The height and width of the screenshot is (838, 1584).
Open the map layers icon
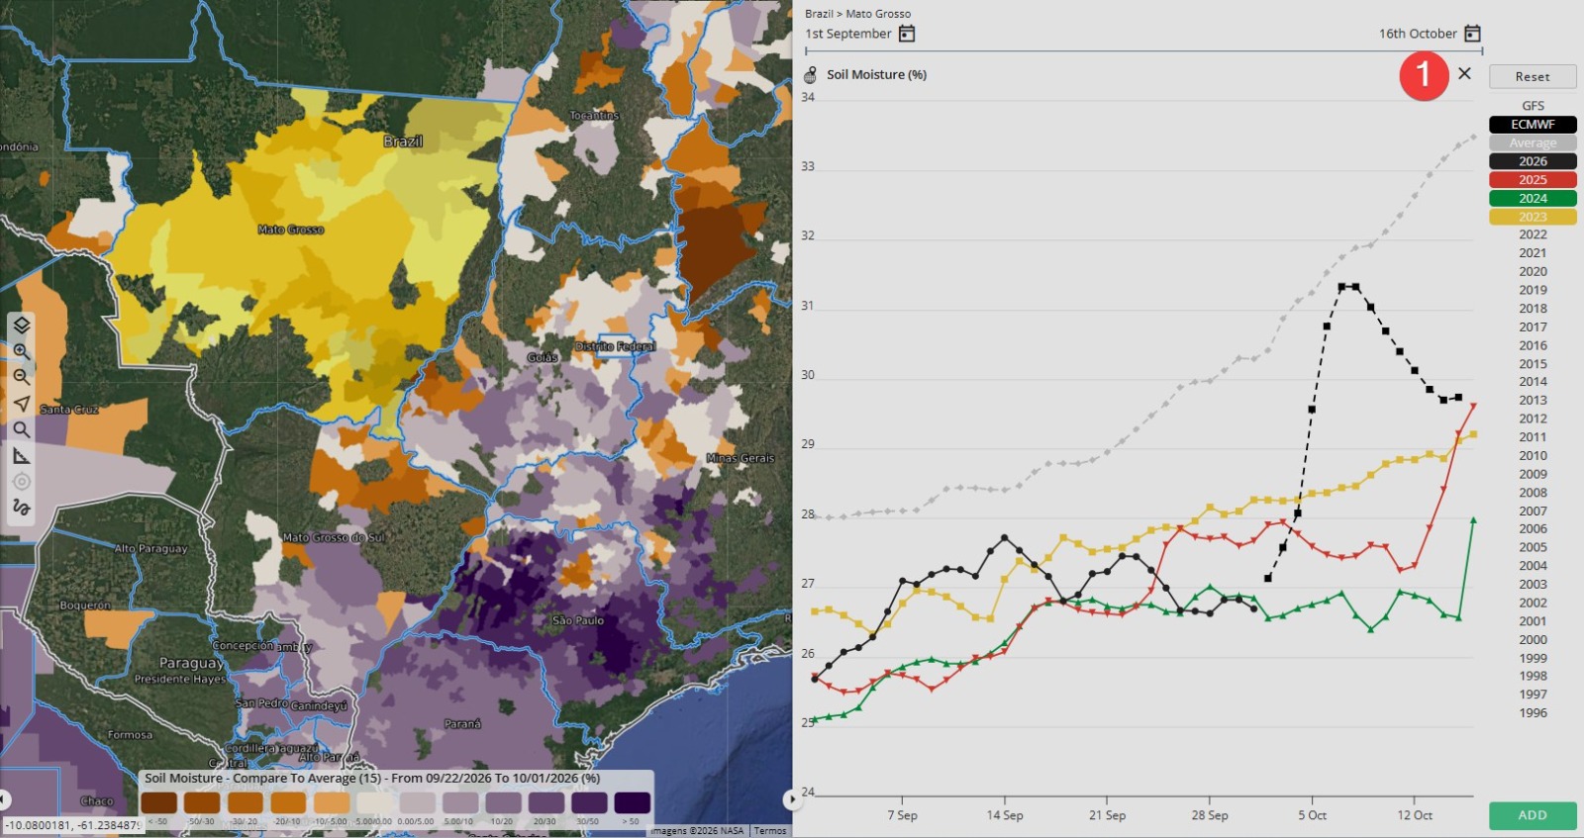[x=22, y=326]
